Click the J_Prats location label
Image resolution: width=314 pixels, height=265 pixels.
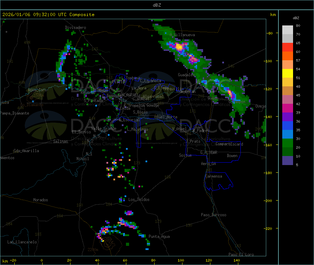coord(193,141)
